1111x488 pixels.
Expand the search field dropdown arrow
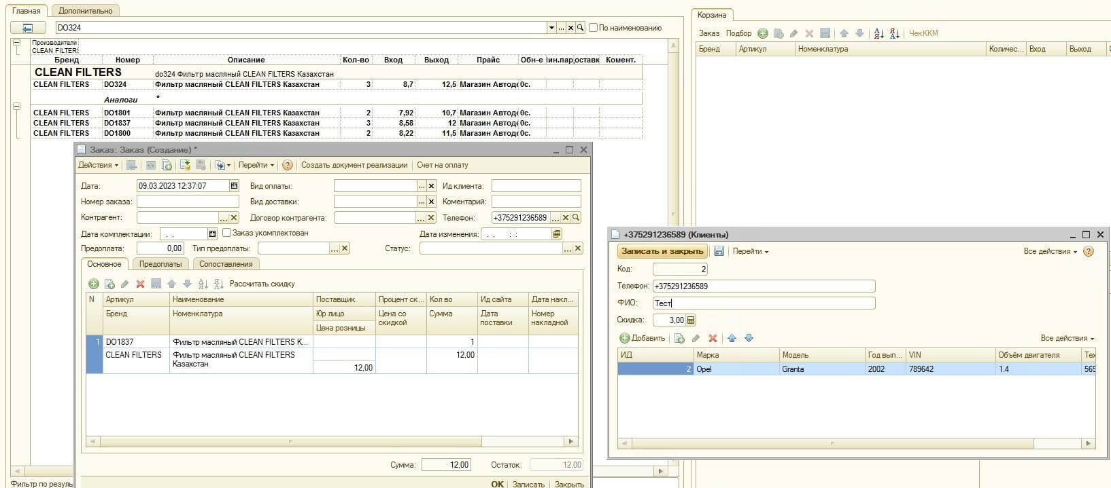click(551, 28)
